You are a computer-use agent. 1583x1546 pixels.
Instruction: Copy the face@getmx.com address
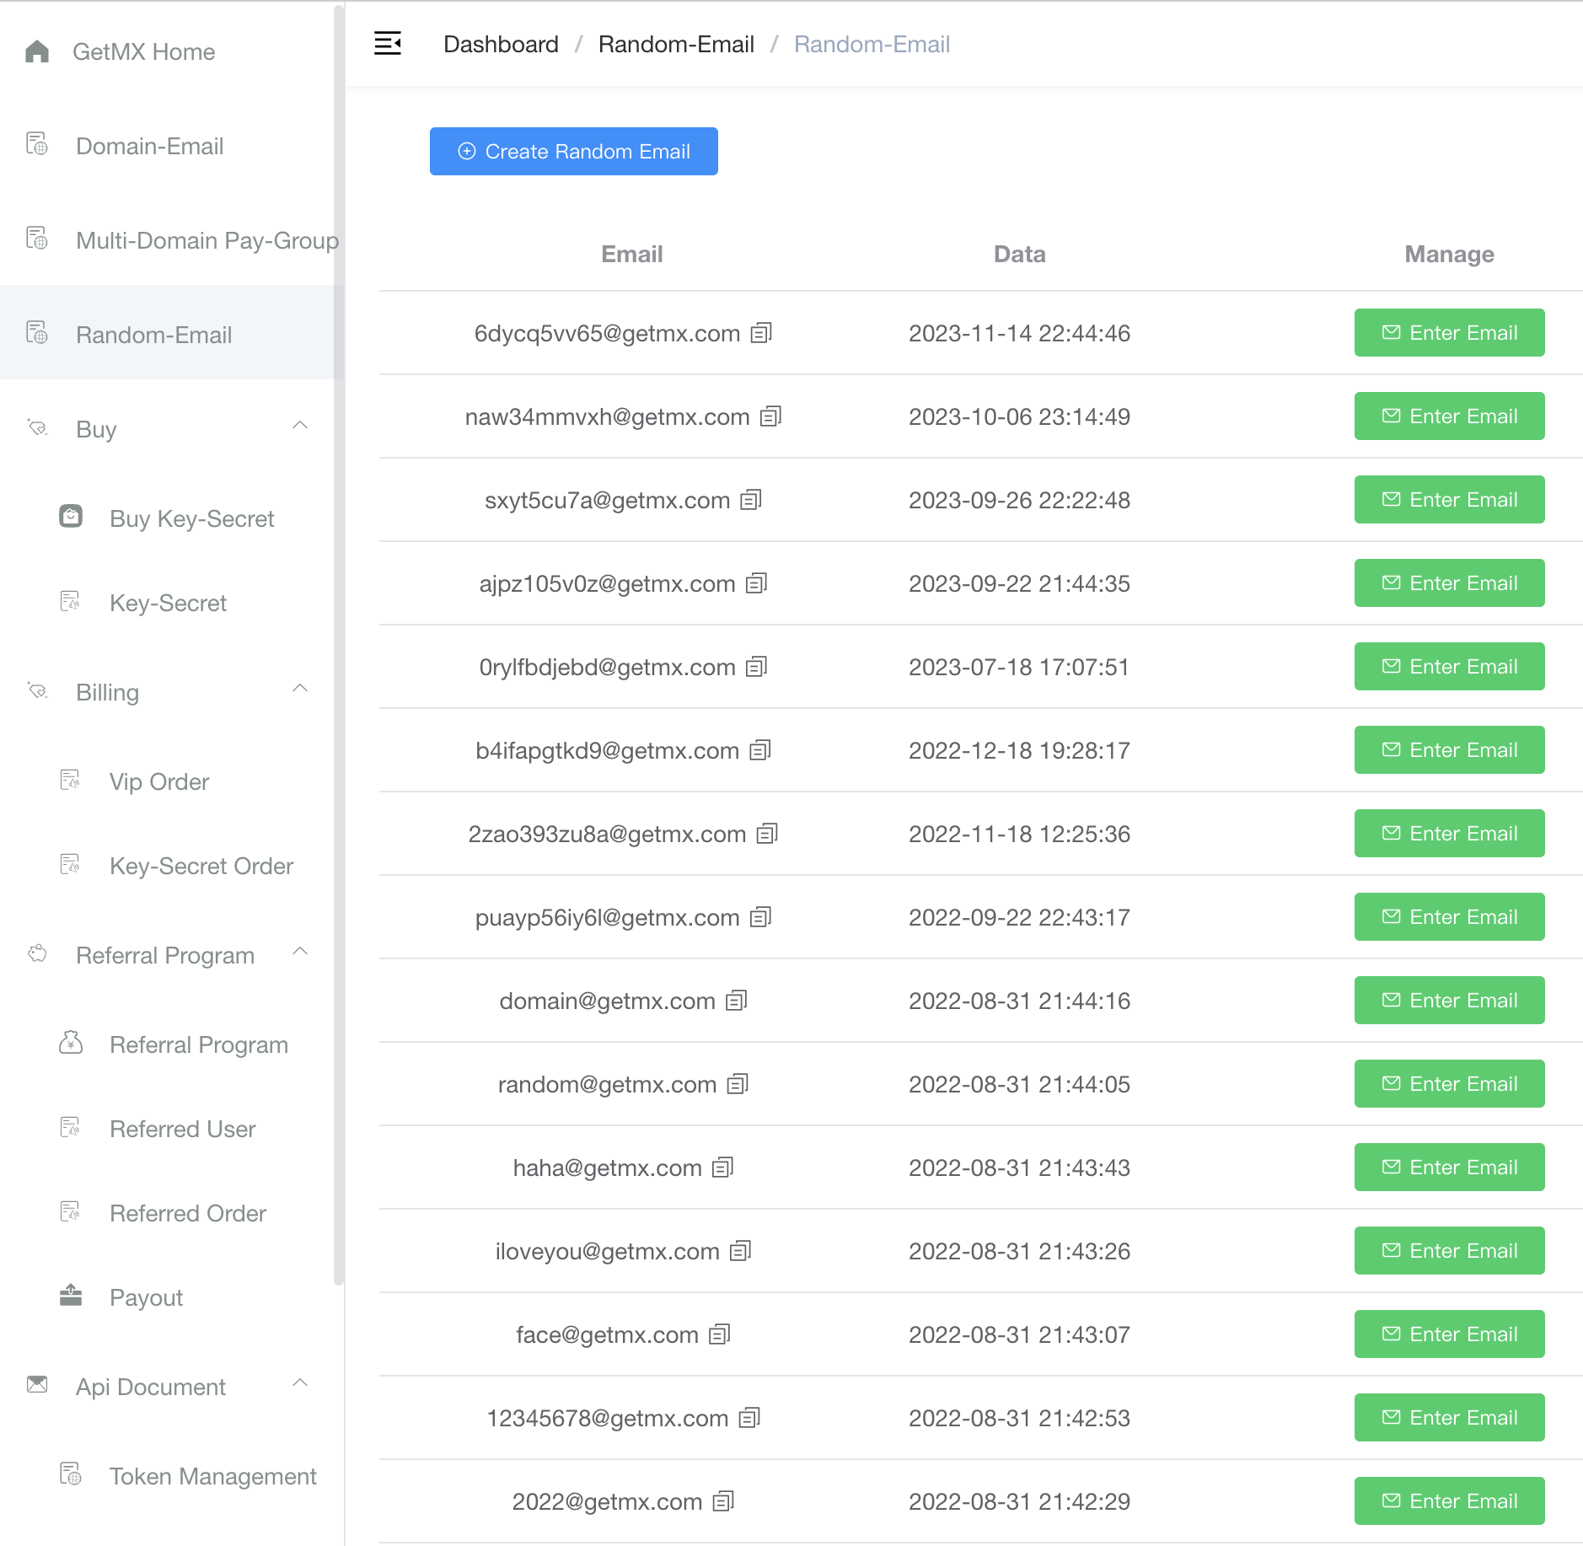pyautogui.click(x=719, y=1334)
